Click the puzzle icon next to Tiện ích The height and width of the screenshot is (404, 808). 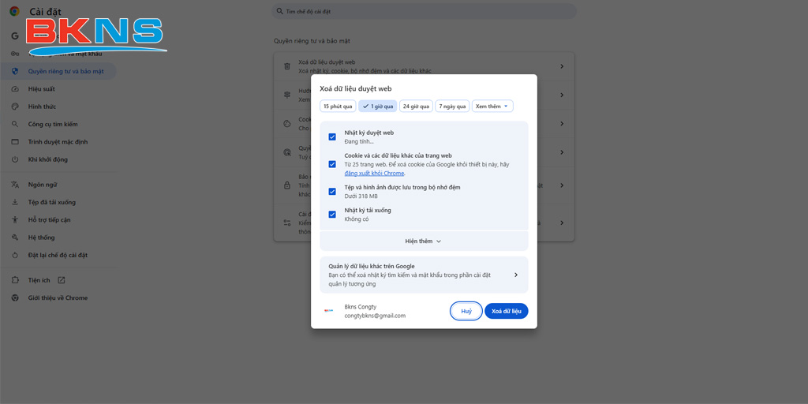[15, 280]
